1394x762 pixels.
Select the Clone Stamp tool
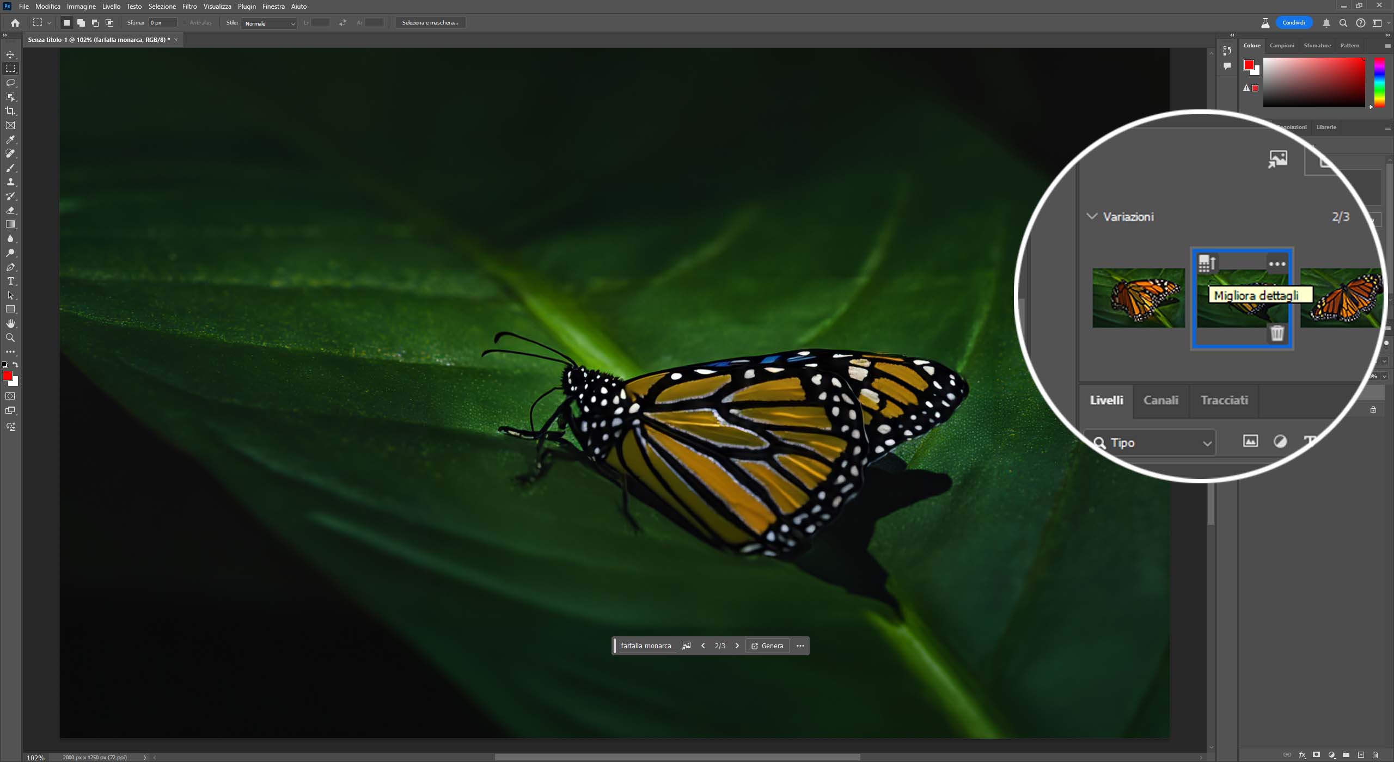click(10, 182)
